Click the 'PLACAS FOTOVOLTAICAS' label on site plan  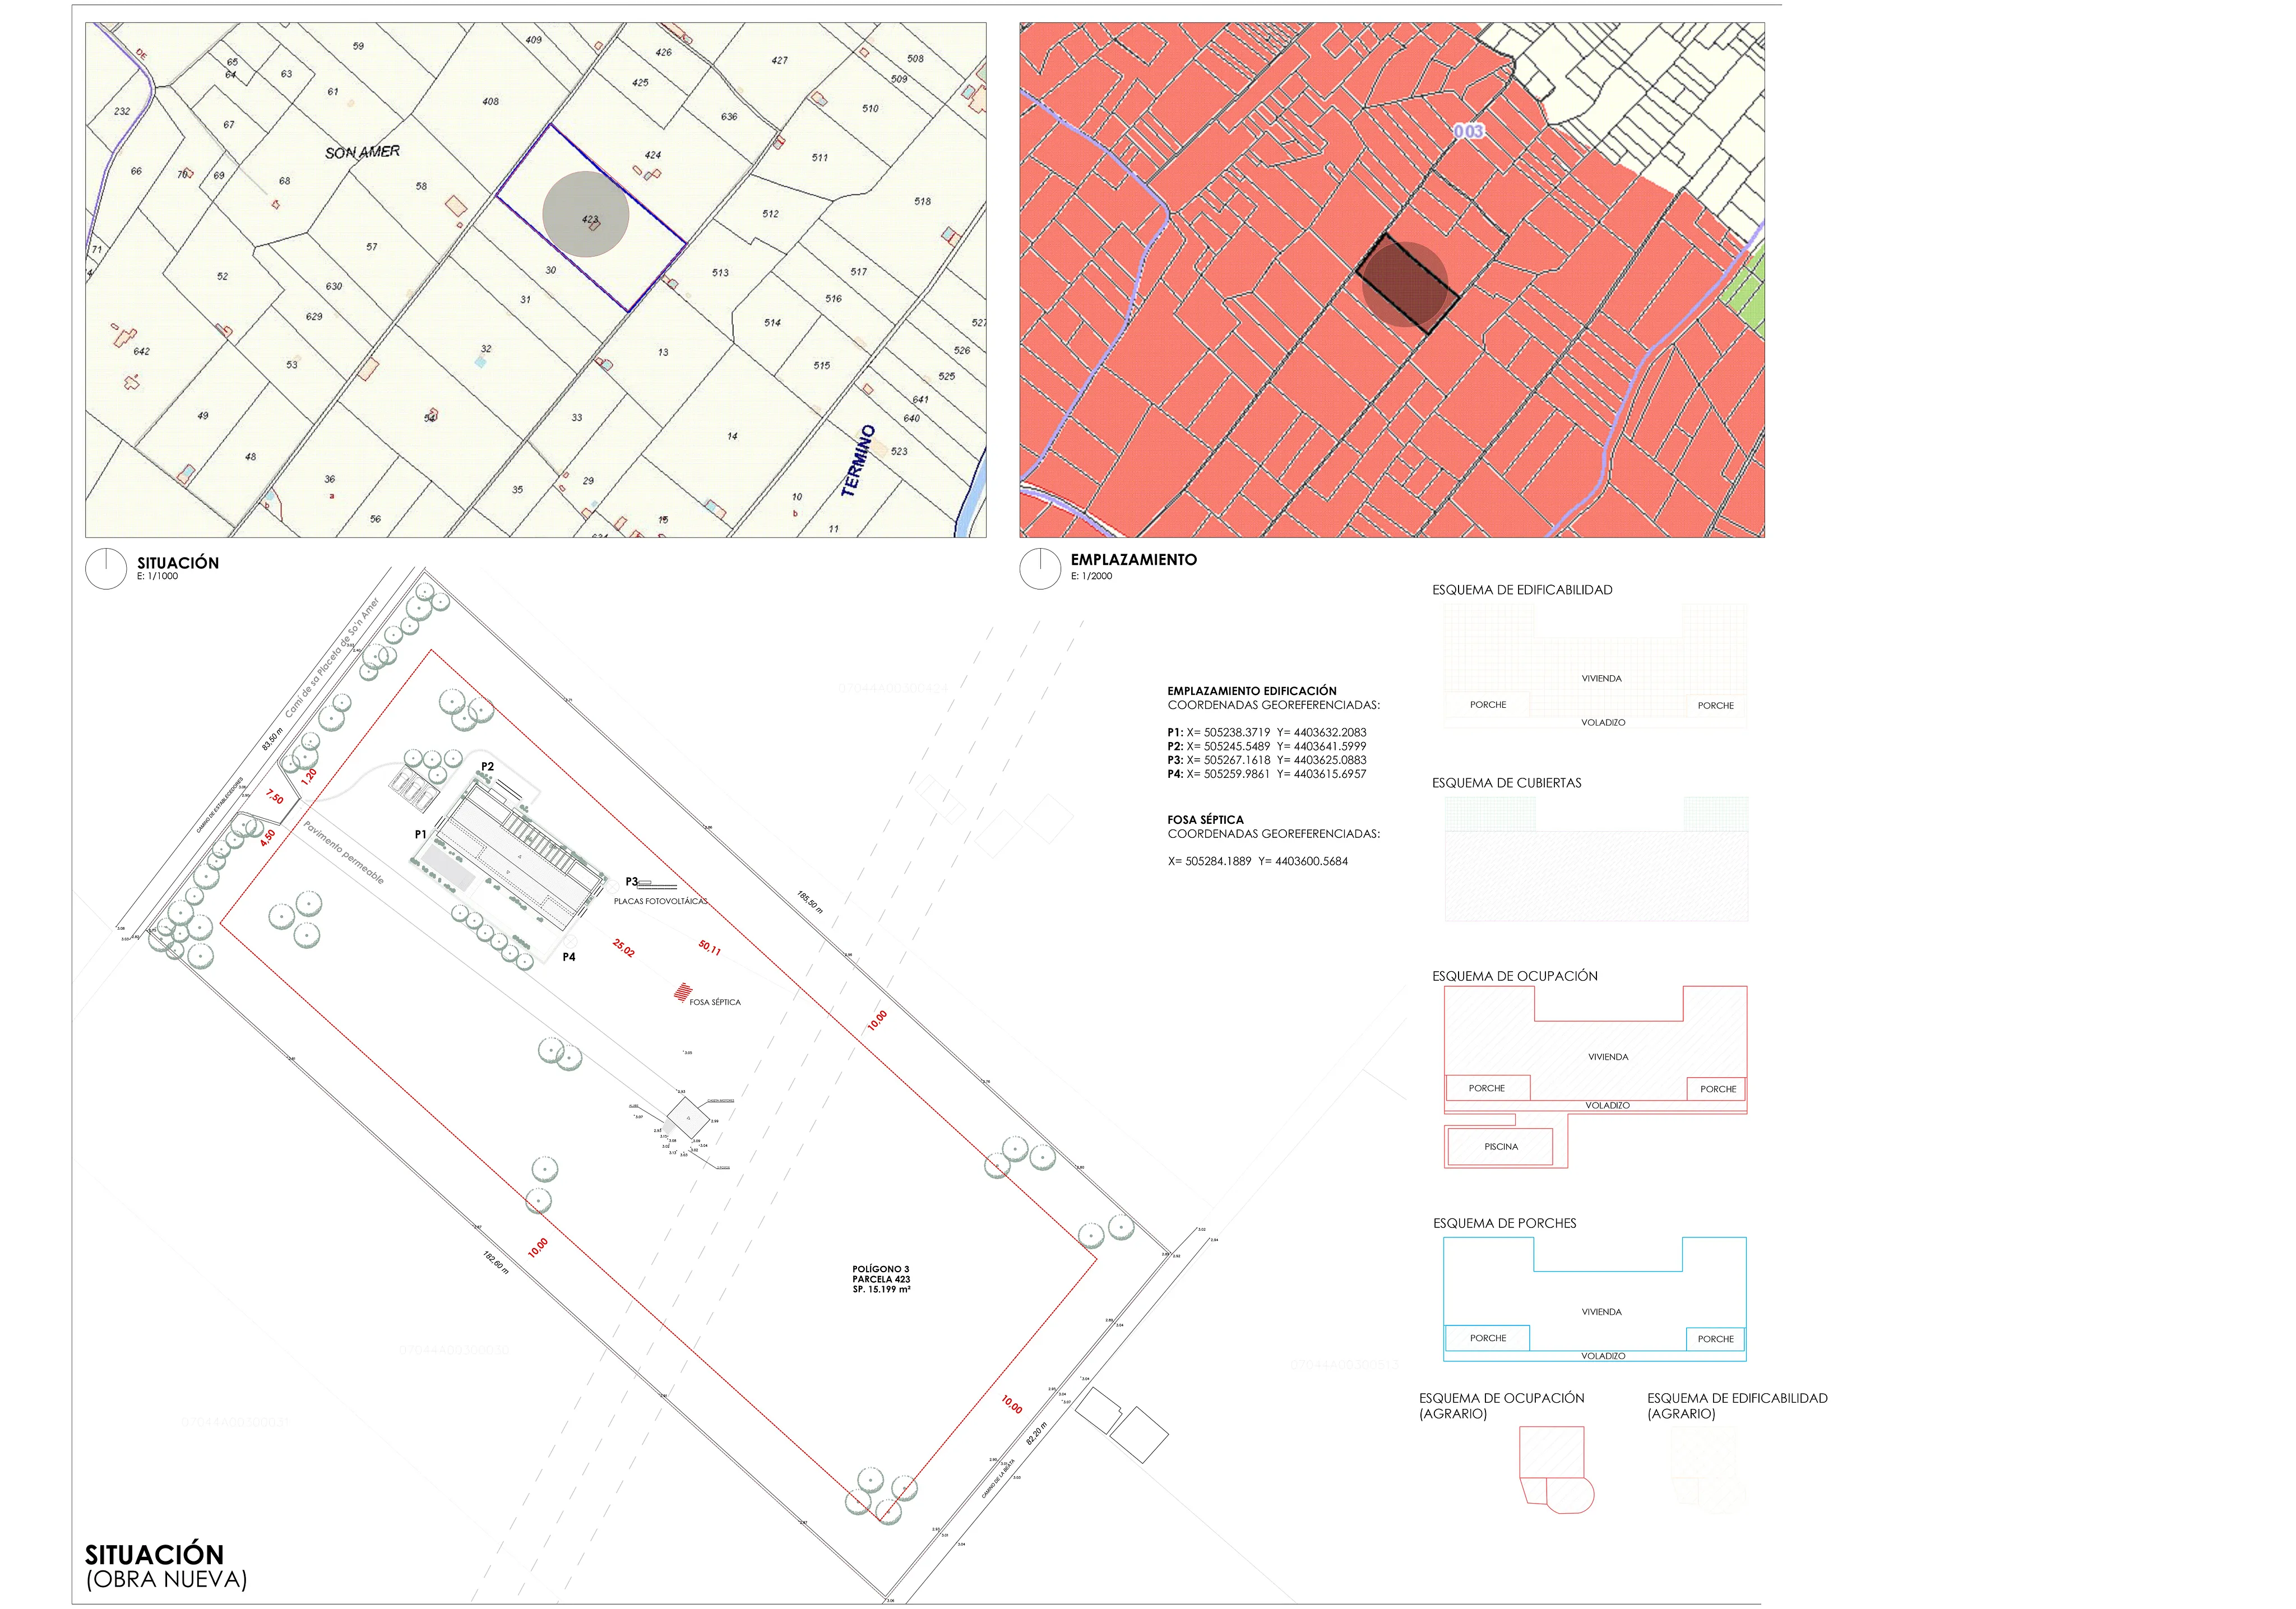click(x=661, y=901)
